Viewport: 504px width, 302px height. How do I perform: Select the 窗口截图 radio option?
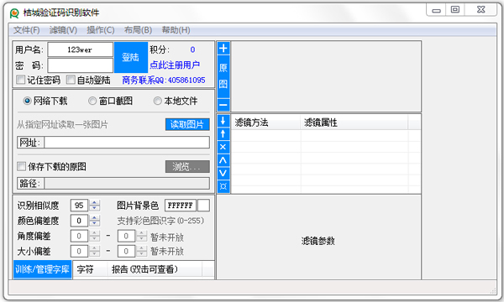(x=92, y=102)
